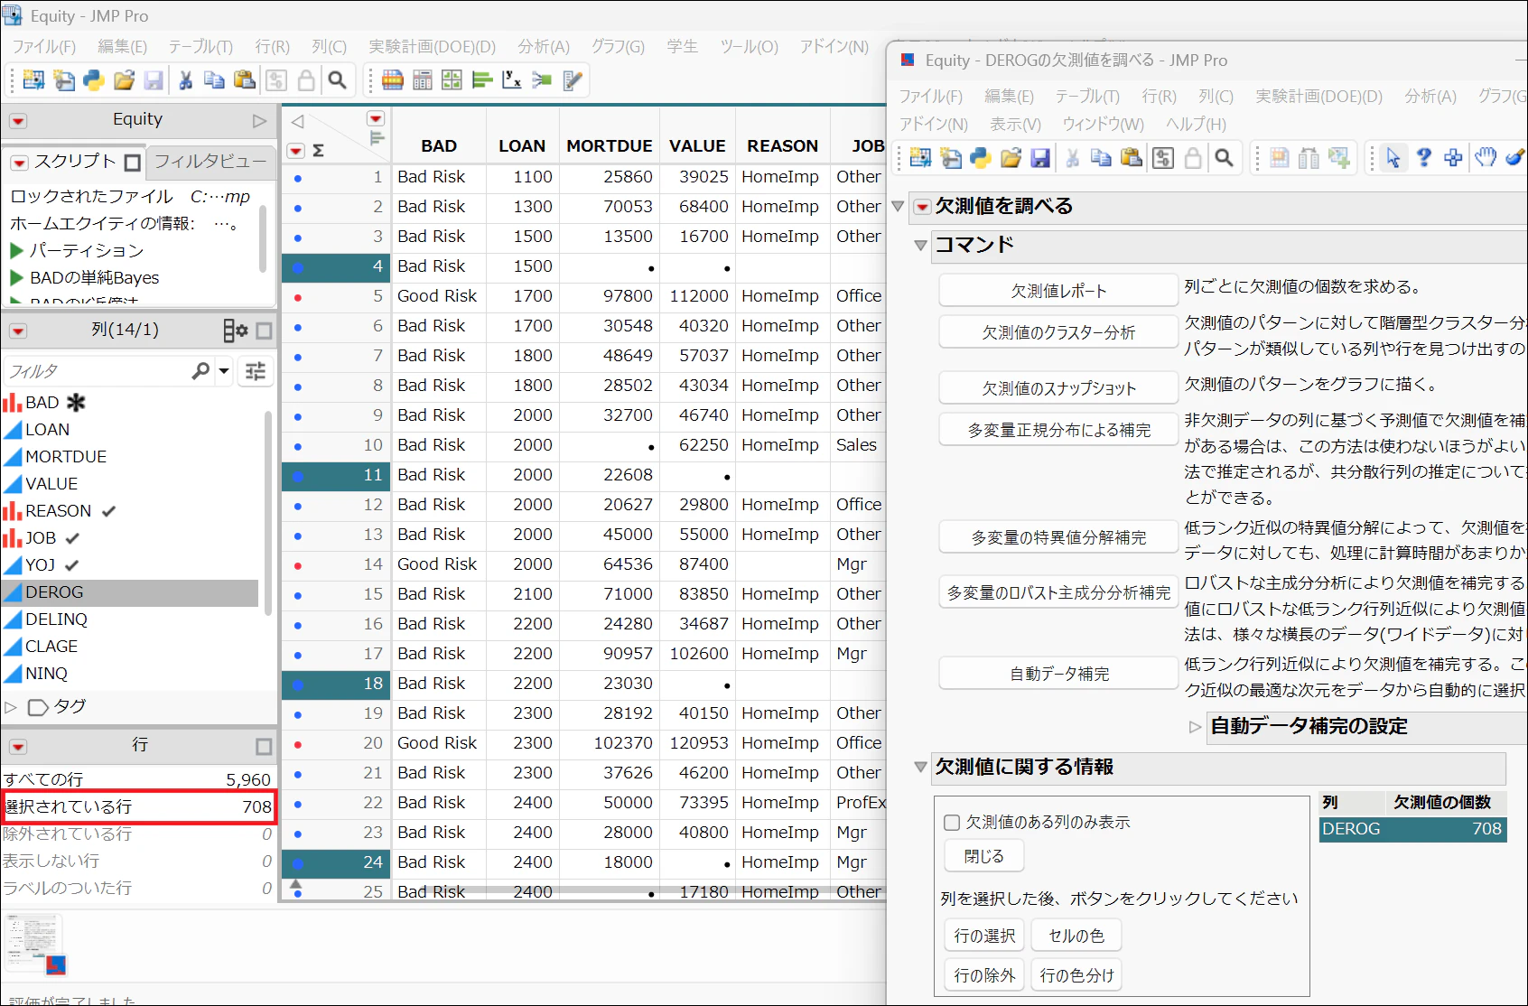
Task: Select the DEROG row in missing values table
Action: click(x=1412, y=829)
